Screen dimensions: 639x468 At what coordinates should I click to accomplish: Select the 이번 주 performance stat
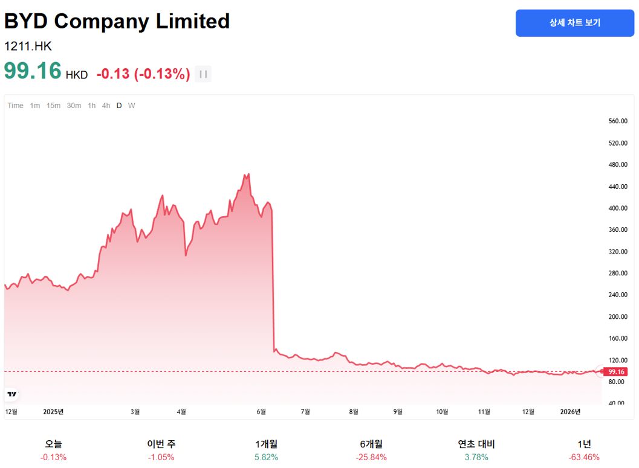click(x=161, y=450)
